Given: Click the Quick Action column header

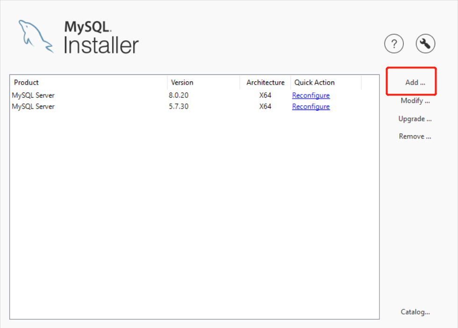Looking at the screenshot, I should coord(326,82).
